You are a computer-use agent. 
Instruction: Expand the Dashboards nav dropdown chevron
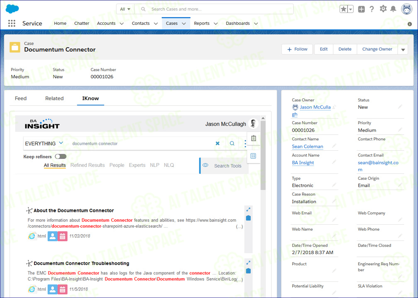point(256,24)
